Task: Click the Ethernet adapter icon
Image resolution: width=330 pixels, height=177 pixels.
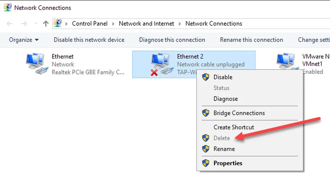Action: pos(35,64)
